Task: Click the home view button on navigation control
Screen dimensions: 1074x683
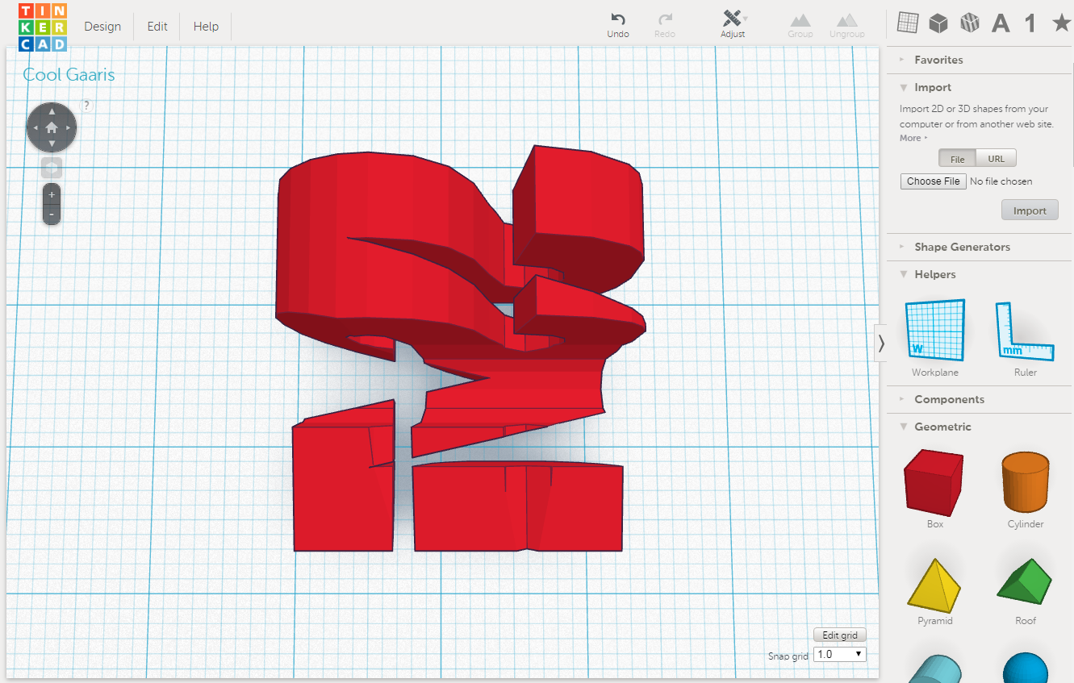Action: [51, 127]
